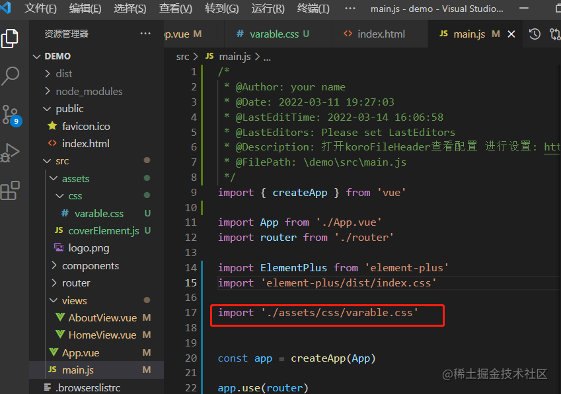
Task: Collapse the src folder
Action: (x=47, y=160)
